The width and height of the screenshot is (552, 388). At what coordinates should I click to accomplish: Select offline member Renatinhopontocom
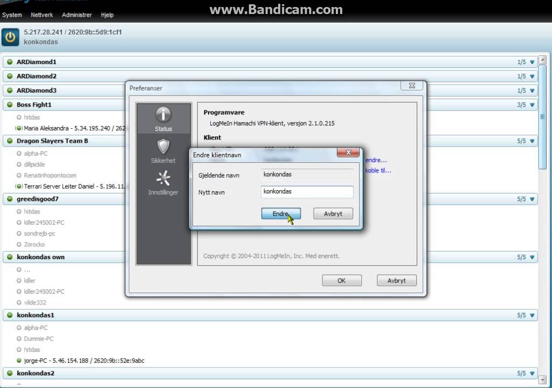pyautogui.click(x=50, y=175)
